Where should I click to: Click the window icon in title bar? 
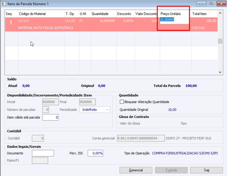coord(4,4)
